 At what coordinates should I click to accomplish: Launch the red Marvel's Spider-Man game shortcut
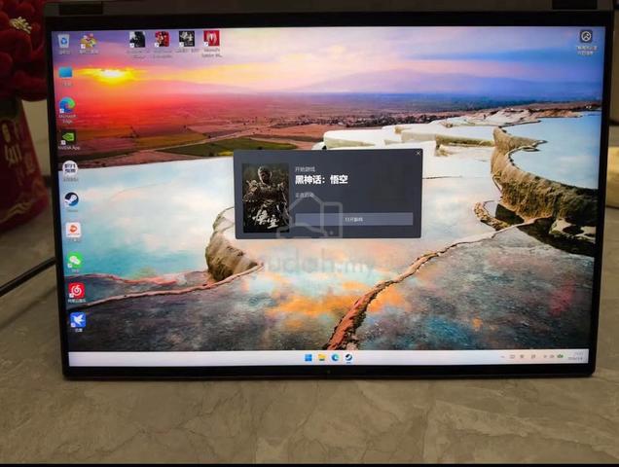(211, 44)
